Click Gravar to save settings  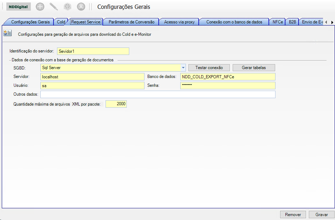click(x=321, y=215)
